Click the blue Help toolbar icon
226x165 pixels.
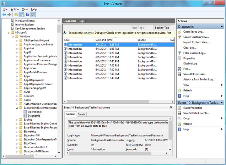[x=28, y=14]
